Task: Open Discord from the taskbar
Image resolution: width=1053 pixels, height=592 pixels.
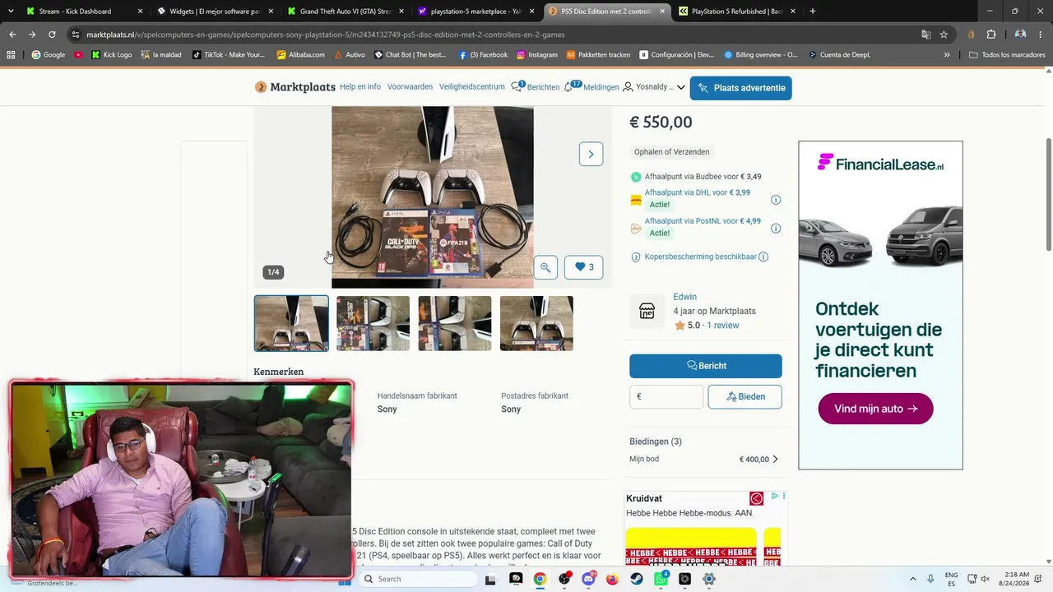Action: point(588,579)
